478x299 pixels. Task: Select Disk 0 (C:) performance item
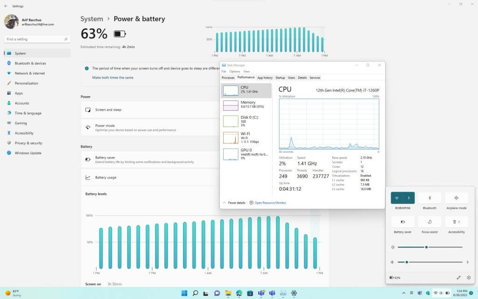pos(246,121)
